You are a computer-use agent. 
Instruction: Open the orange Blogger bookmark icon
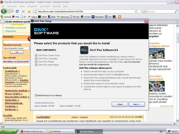(119, 17)
